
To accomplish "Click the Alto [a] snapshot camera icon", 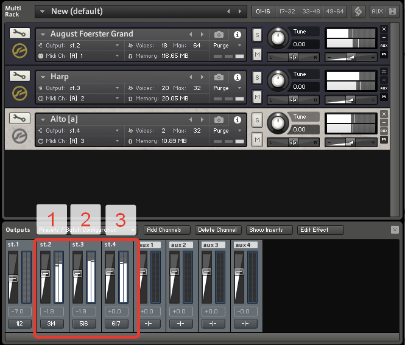I will [x=219, y=119].
